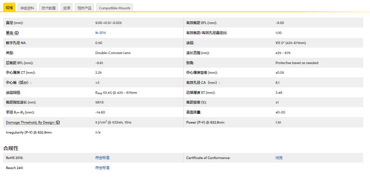Open the 浏览 Certificate of Conformance link
Screen dimensions: 370x179
tap(279, 158)
